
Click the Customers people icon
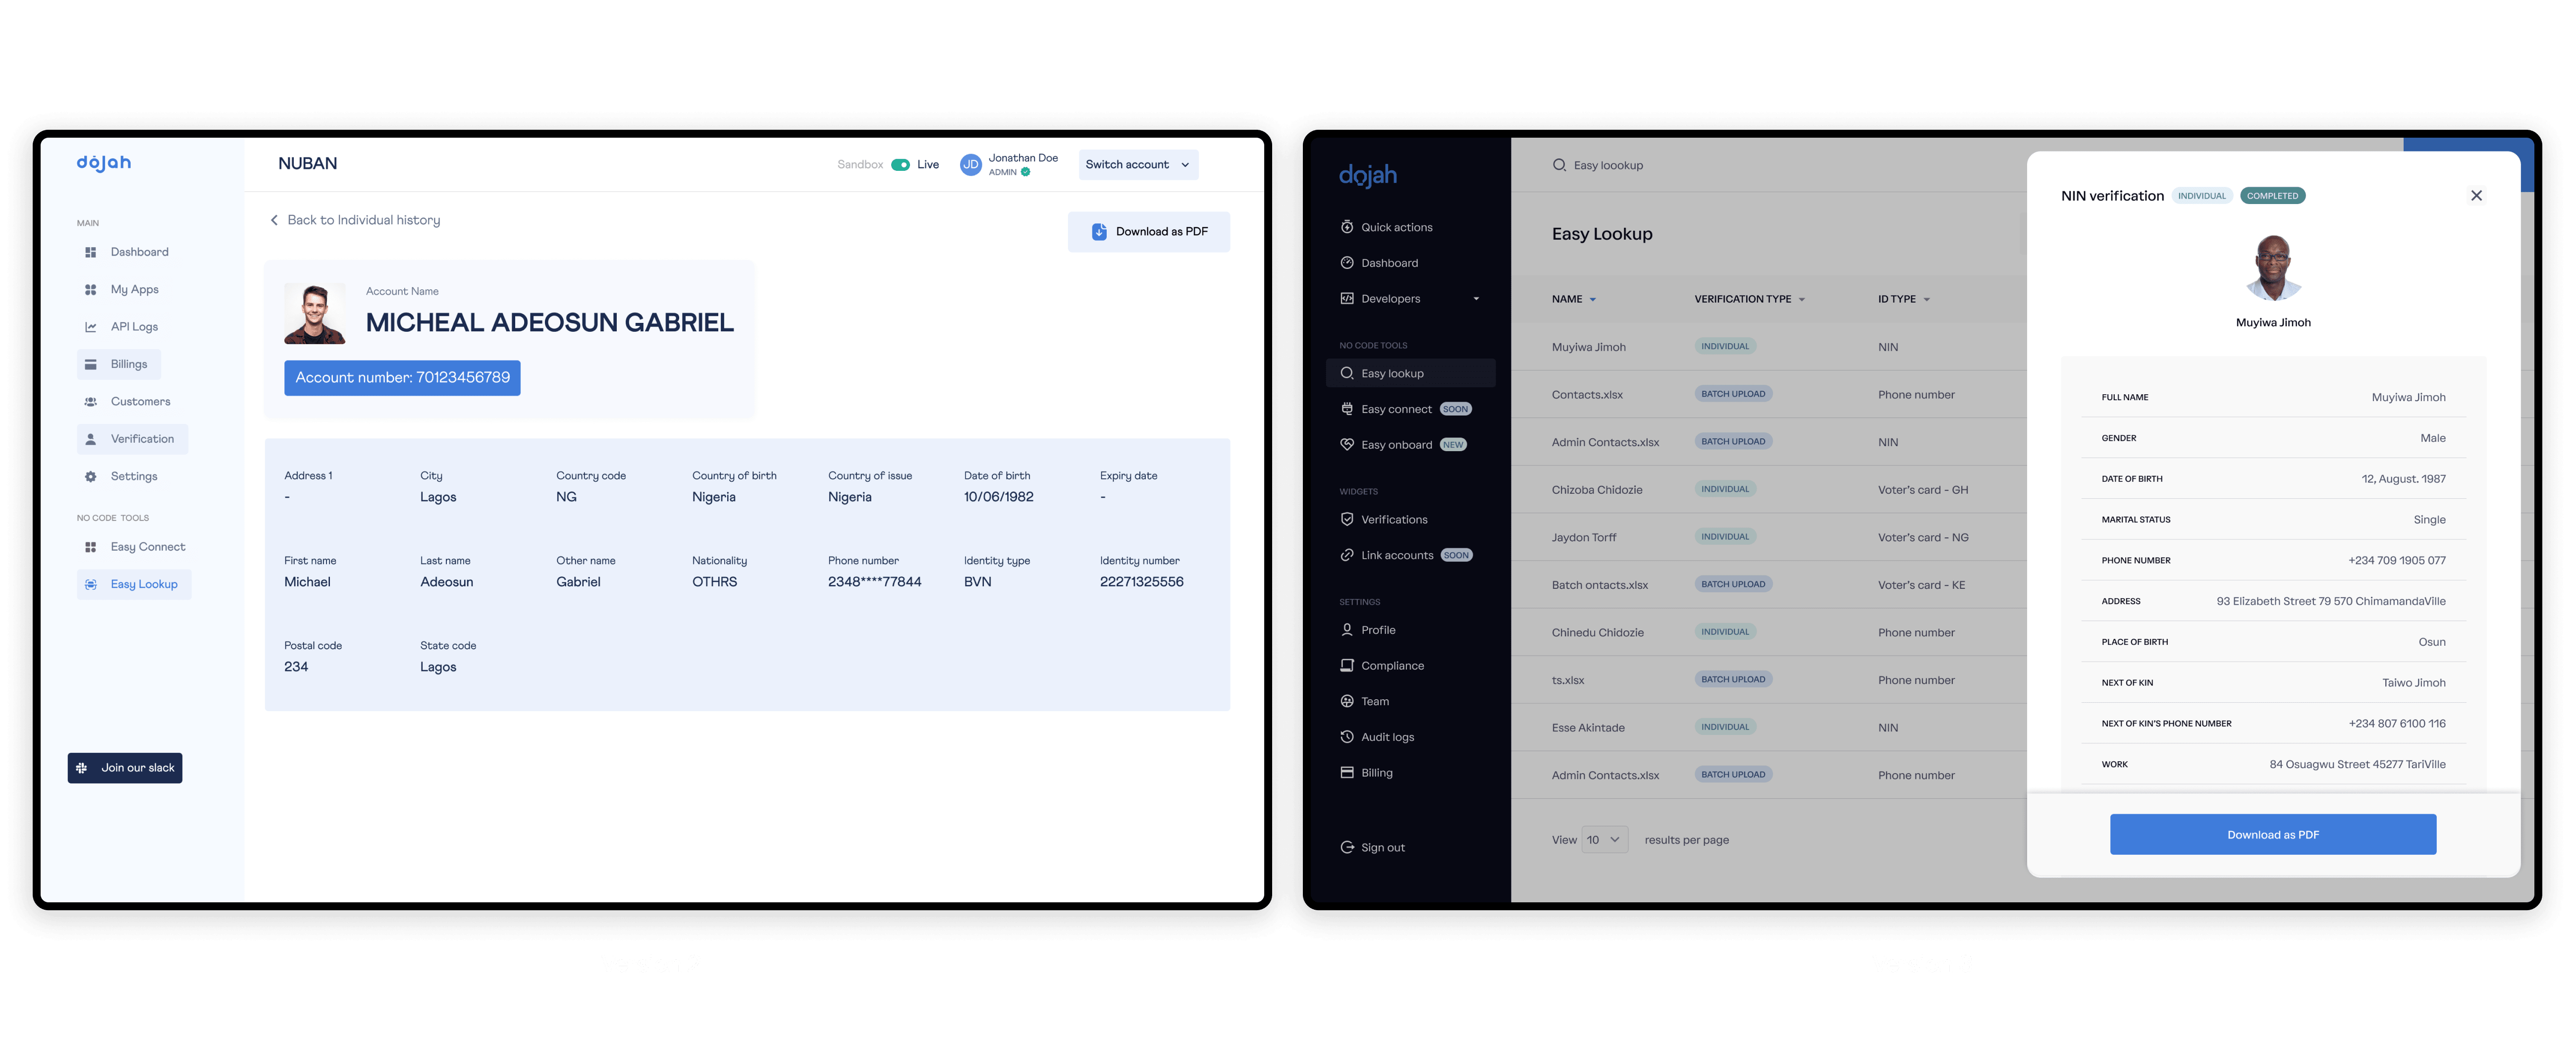pyautogui.click(x=91, y=401)
